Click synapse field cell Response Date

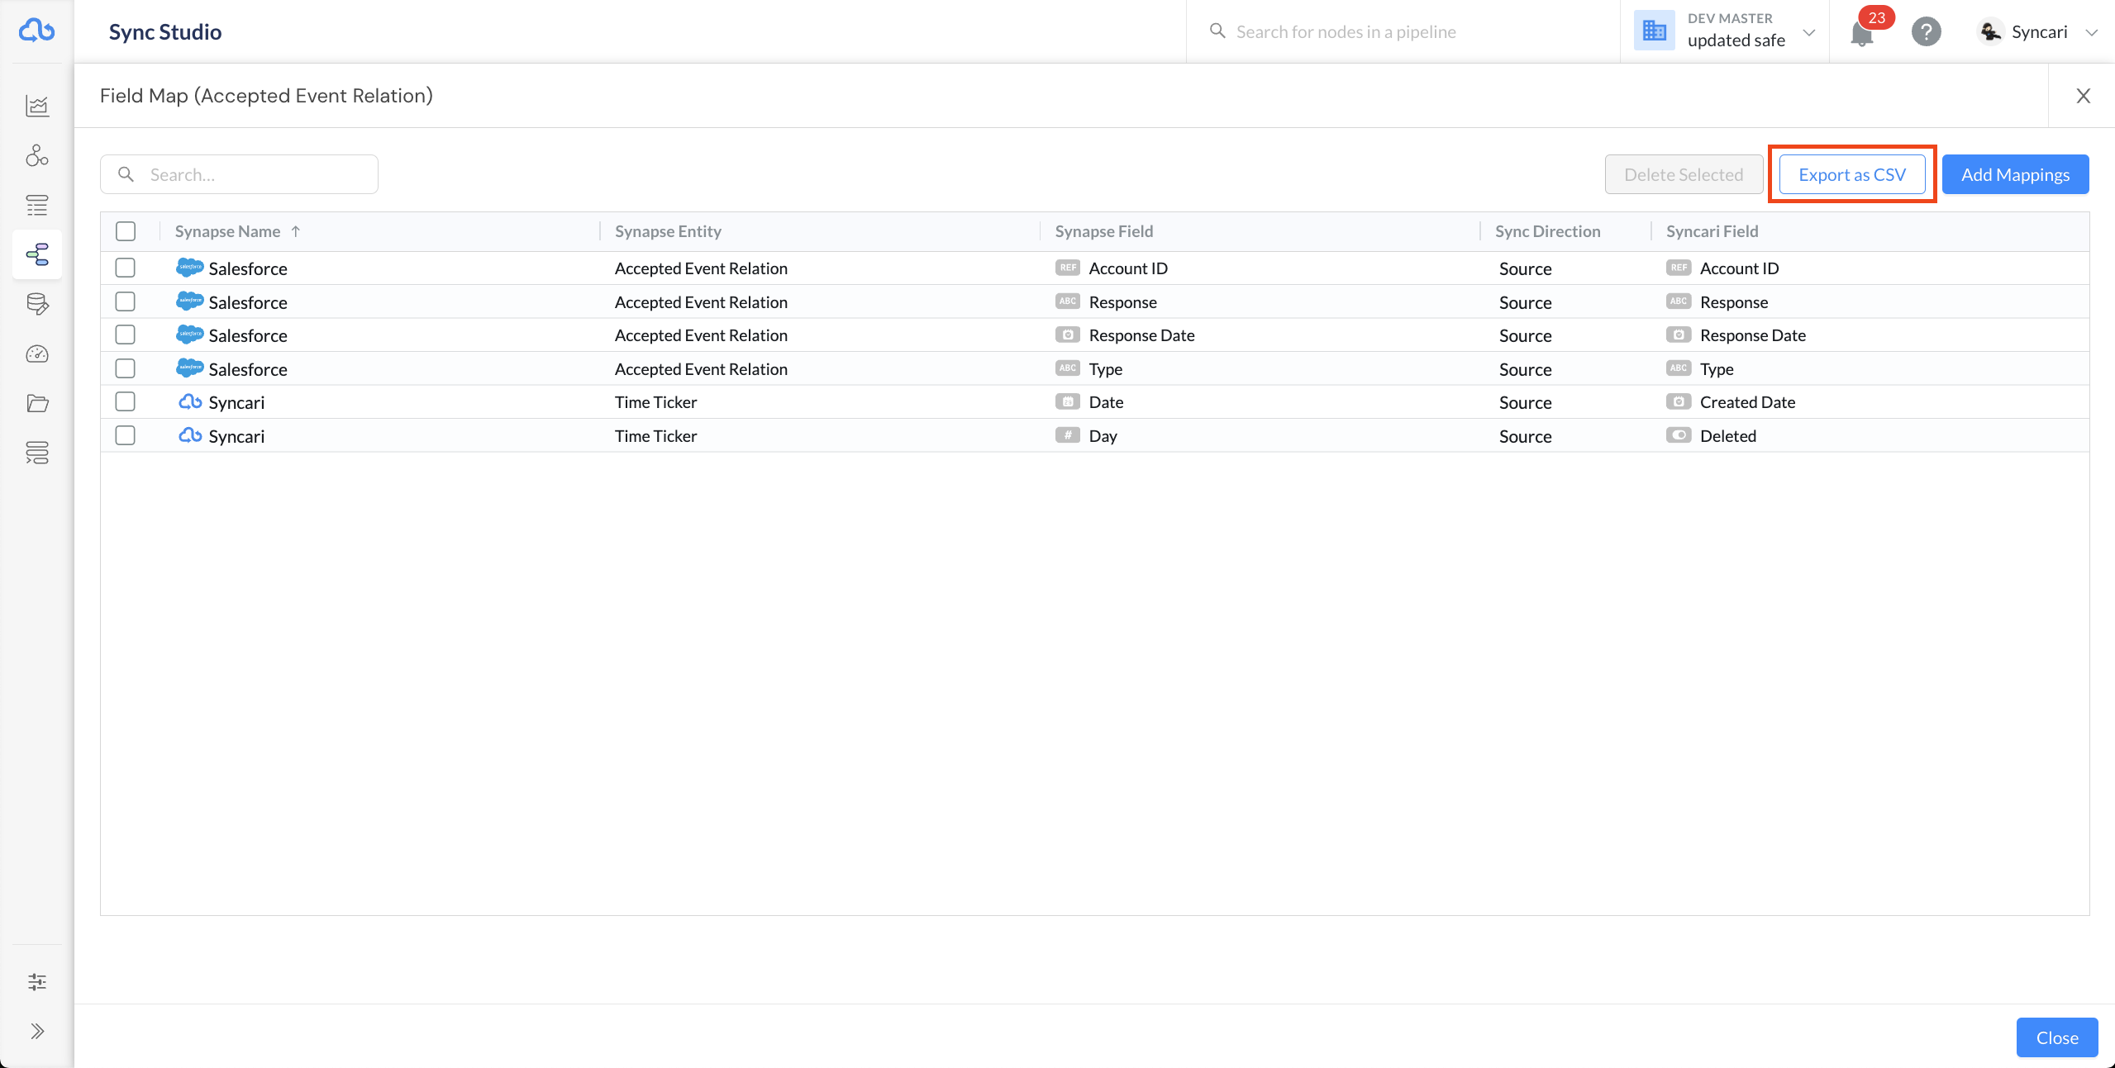(1141, 335)
